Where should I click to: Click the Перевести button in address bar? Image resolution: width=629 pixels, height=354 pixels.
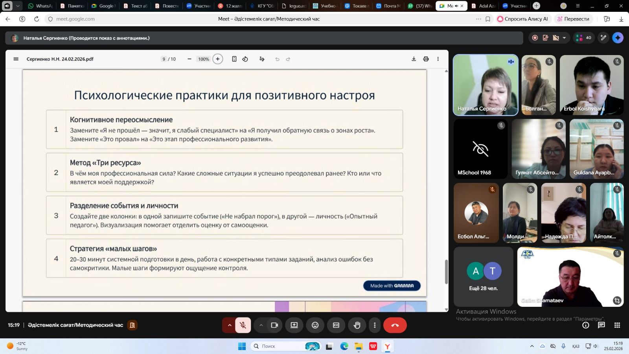(x=573, y=19)
